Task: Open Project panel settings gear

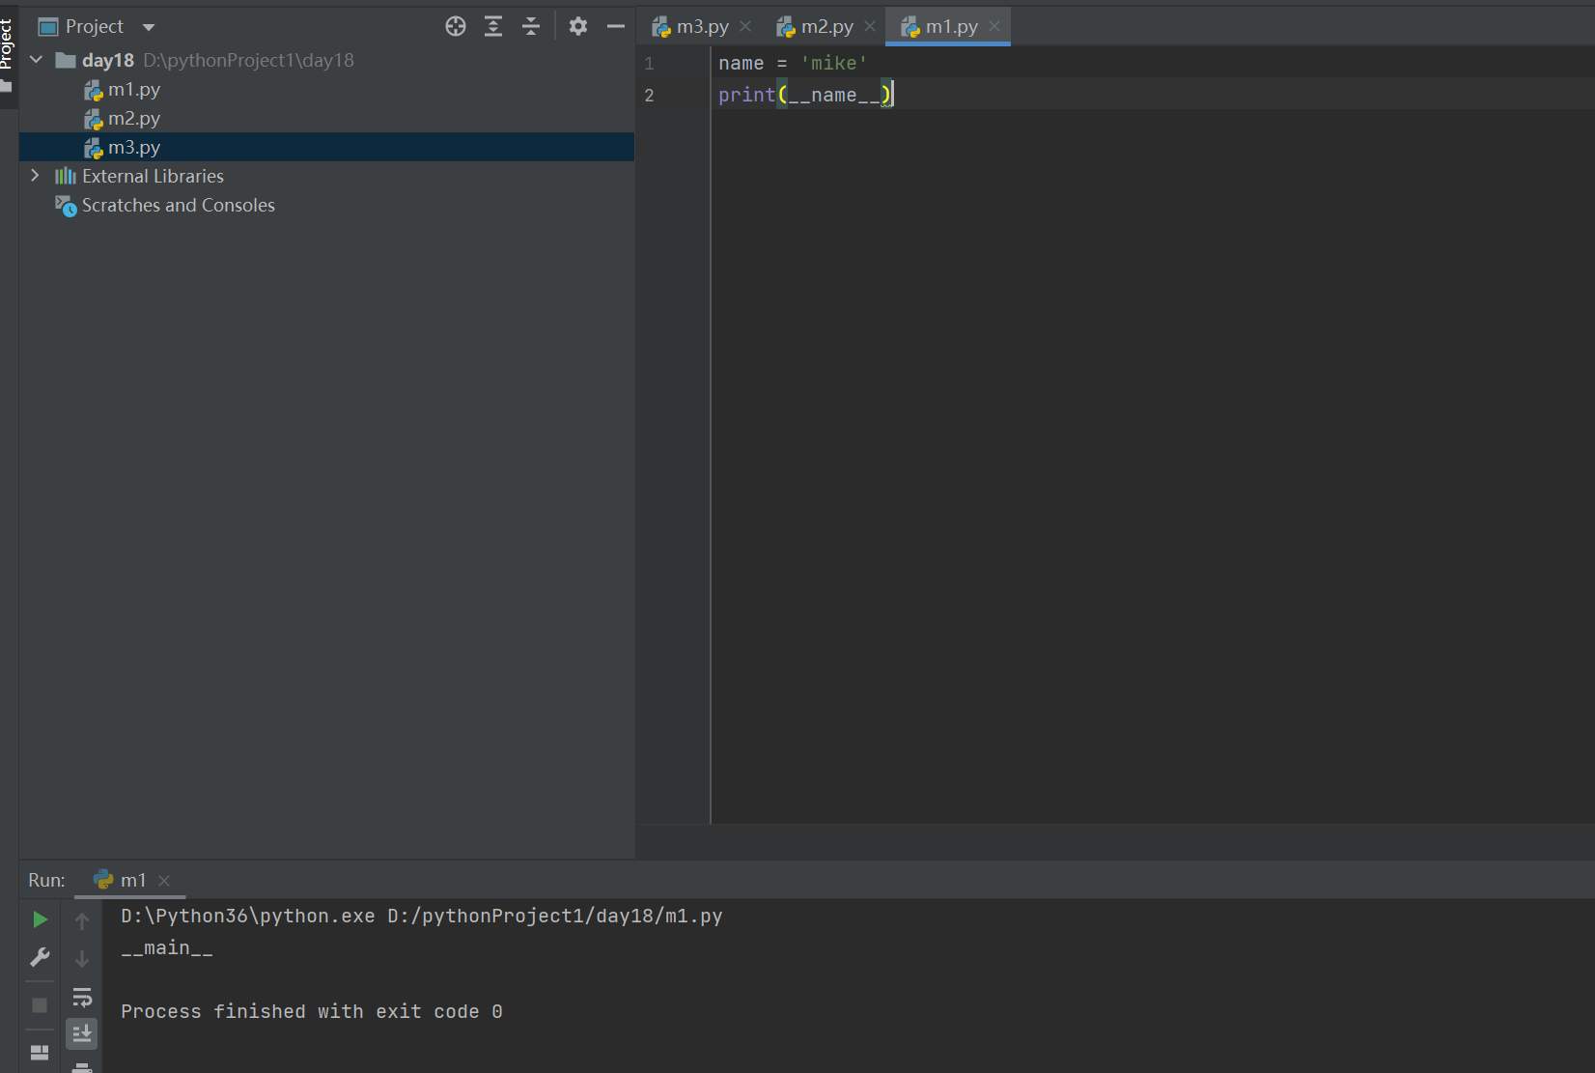Action: tap(578, 27)
